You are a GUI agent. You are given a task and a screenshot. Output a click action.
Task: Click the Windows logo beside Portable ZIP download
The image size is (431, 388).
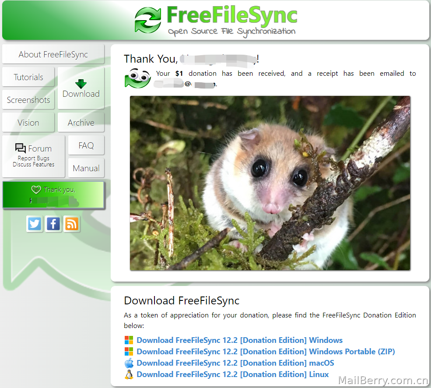(x=129, y=351)
